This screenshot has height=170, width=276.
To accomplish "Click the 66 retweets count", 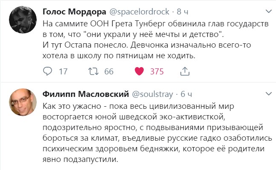I will point(109,71).
